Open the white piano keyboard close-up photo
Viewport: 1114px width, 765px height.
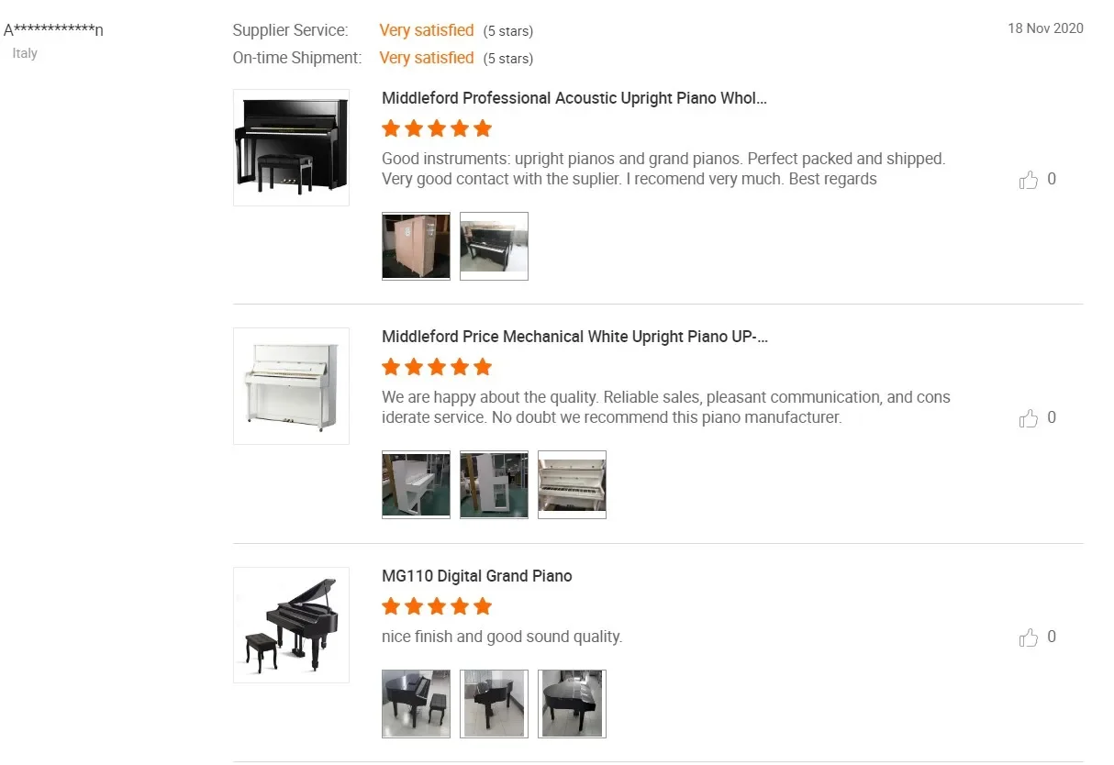click(x=572, y=484)
